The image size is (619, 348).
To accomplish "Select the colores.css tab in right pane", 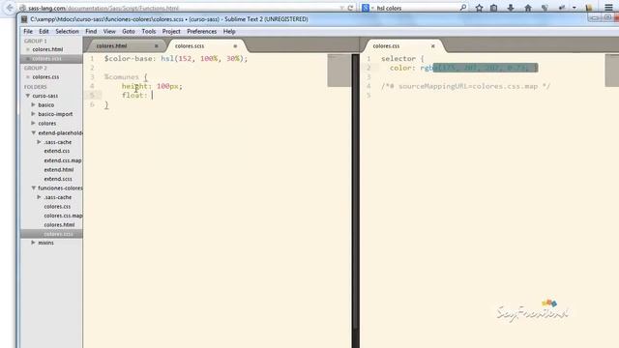I will pyautogui.click(x=403, y=46).
